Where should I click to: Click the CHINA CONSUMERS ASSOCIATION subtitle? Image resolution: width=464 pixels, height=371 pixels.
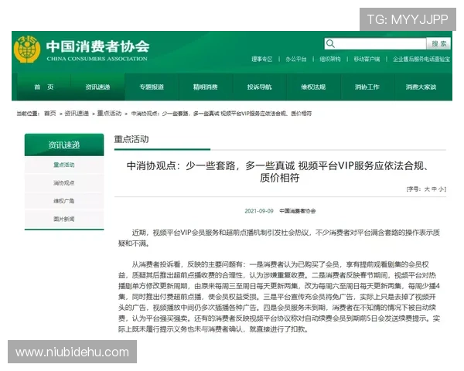(97, 59)
